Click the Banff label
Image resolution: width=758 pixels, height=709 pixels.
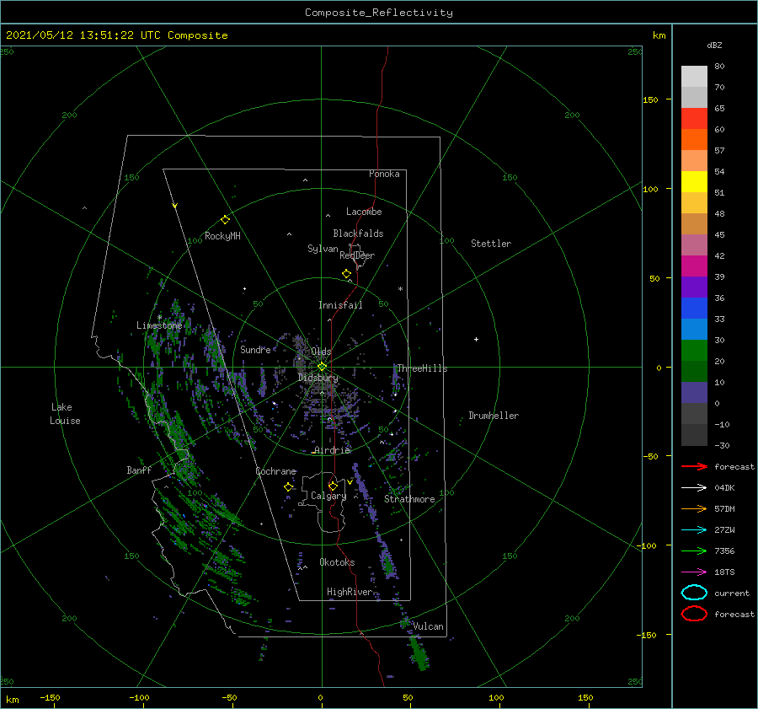coord(139,470)
